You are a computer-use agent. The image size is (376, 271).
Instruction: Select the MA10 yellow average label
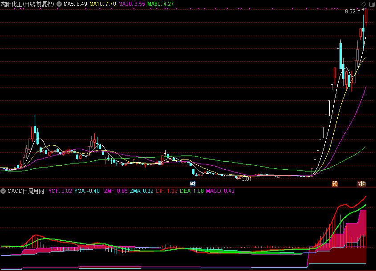(103, 4)
